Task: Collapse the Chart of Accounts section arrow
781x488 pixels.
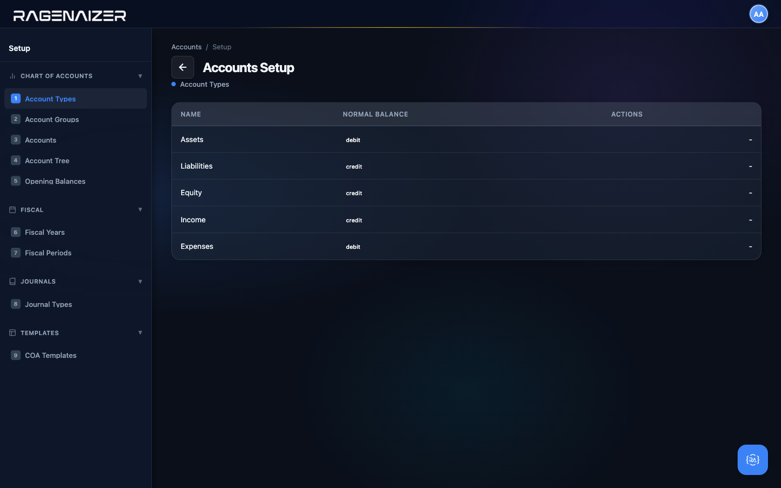Action: [x=140, y=76]
